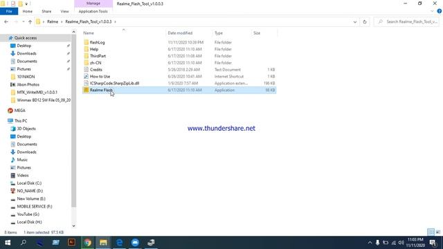
Task: Open Application Tools ribbon tab
Action: 93,11
